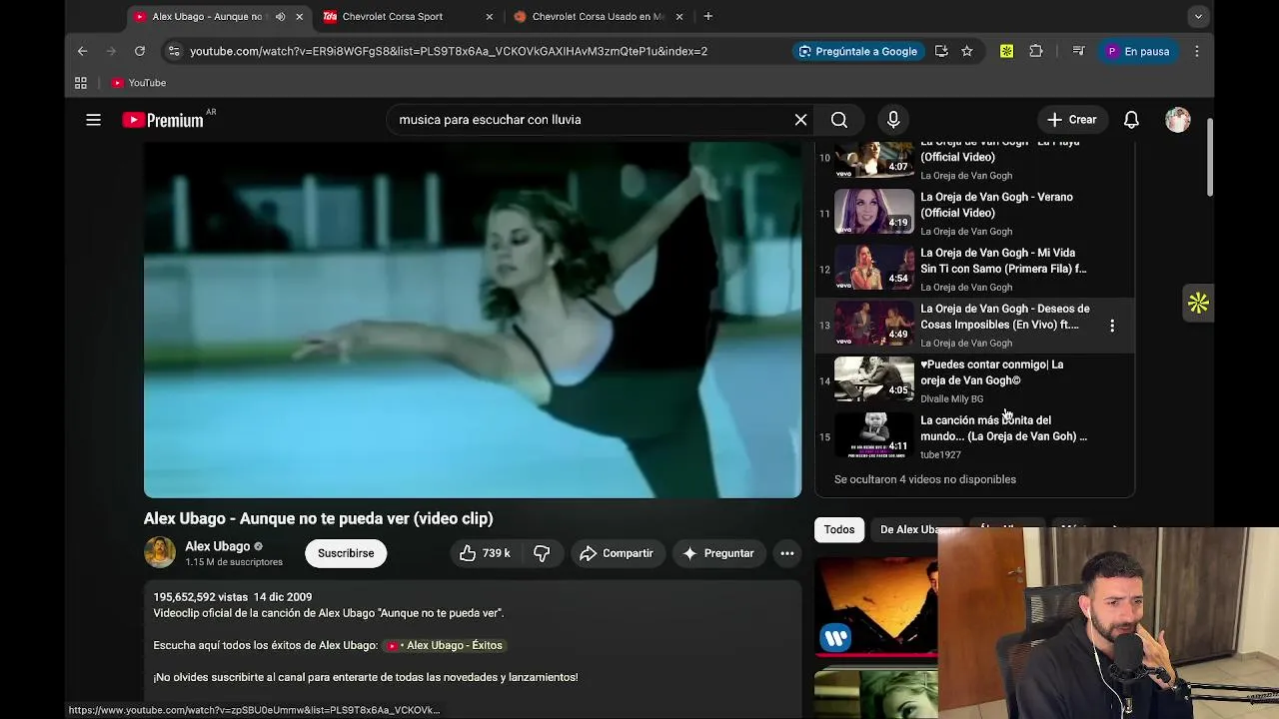Image resolution: width=1279 pixels, height=719 pixels.
Task: Click Suscribirse button
Action: (346, 553)
